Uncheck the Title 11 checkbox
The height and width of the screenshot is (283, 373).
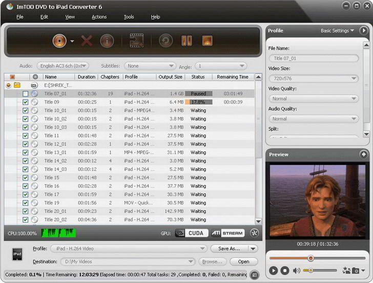point(26,136)
